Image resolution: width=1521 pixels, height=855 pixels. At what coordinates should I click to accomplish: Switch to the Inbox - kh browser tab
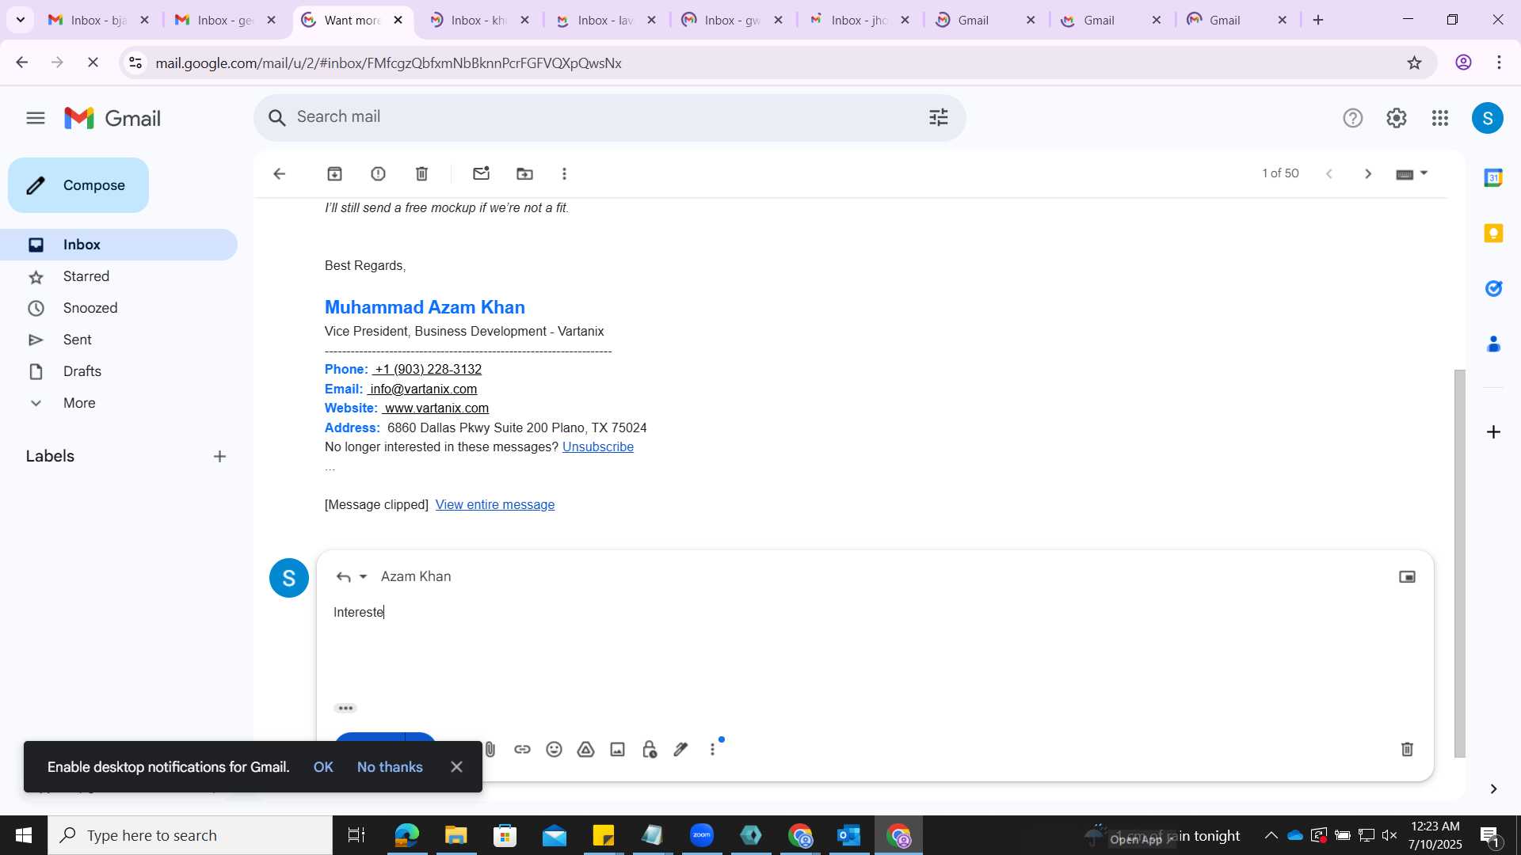(479, 21)
